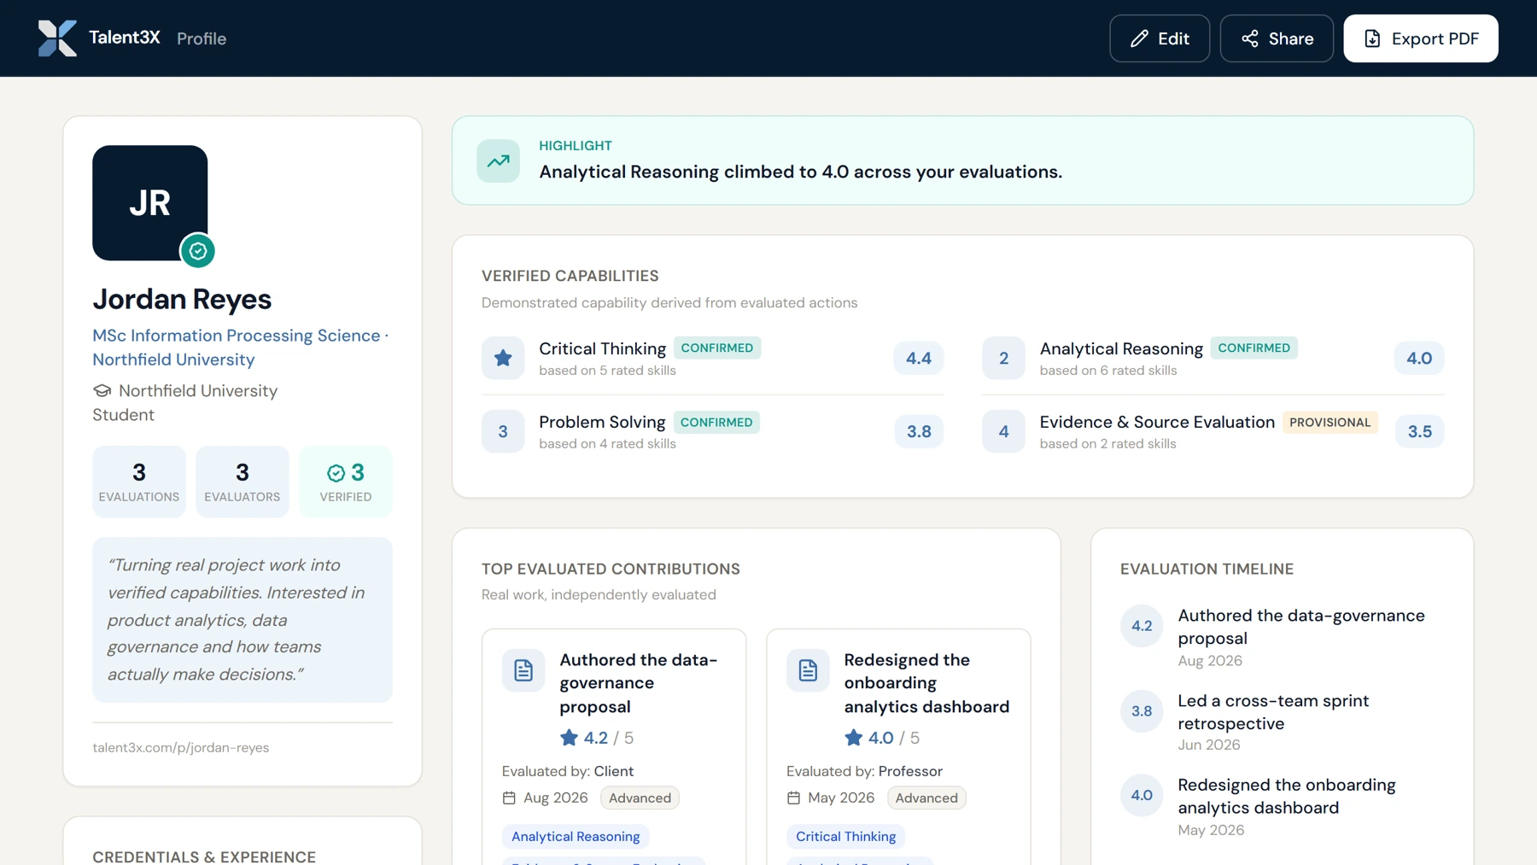This screenshot has height=865, width=1537.
Task: Click the verified check badge on avatar
Action: (x=197, y=251)
